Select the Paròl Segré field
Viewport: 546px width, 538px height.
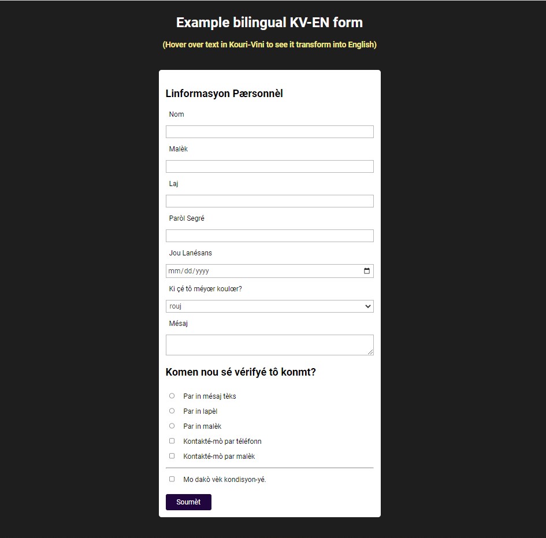click(269, 235)
